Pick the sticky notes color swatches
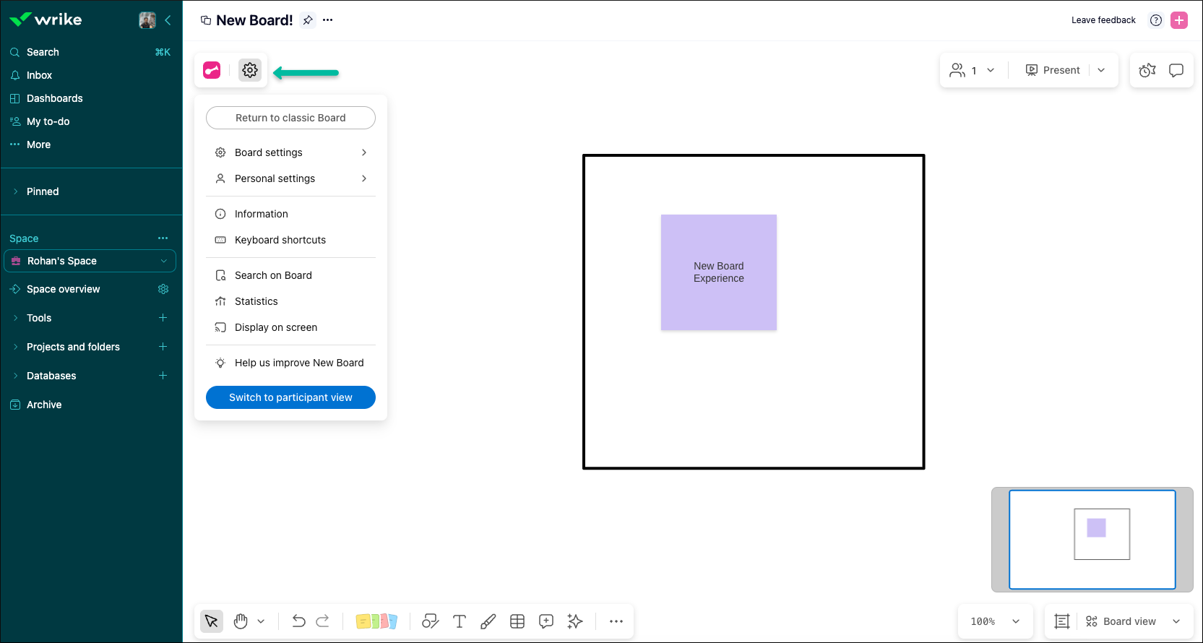The height and width of the screenshot is (643, 1203). tap(376, 621)
